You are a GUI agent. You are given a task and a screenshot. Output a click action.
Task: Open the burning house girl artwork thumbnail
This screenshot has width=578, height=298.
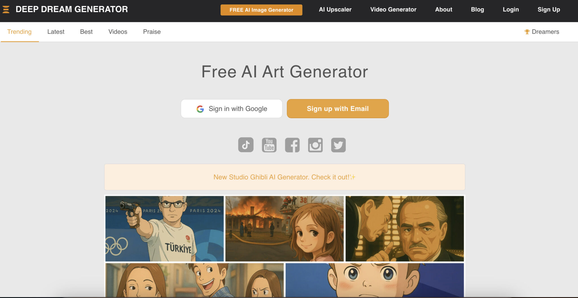(x=284, y=229)
